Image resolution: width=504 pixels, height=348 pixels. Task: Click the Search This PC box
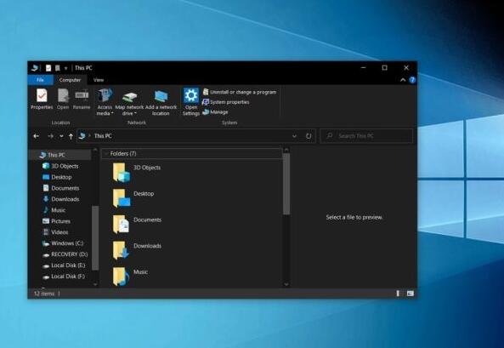click(366, 136)
